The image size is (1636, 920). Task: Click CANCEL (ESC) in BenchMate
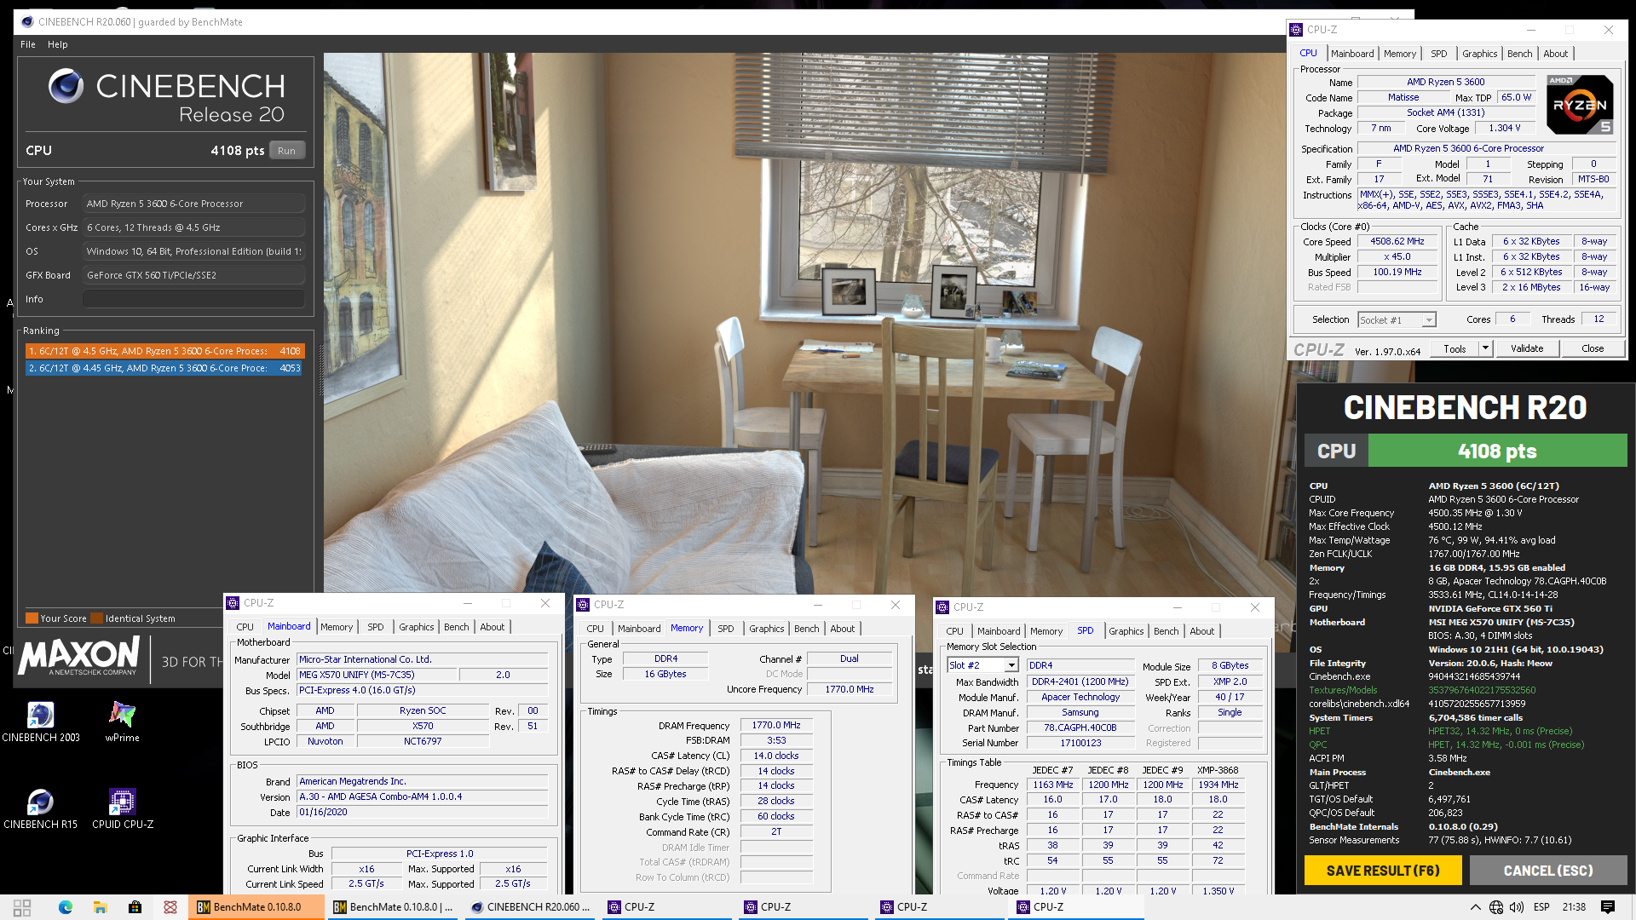tap(1548, 871)
